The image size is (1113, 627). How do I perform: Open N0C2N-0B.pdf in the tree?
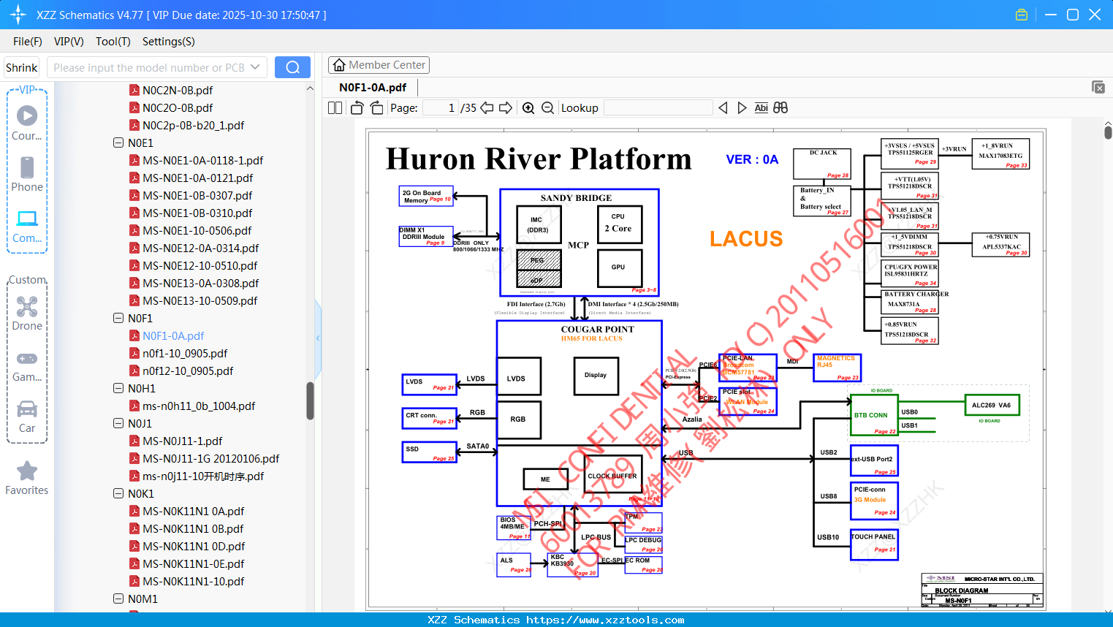[178, 91]
